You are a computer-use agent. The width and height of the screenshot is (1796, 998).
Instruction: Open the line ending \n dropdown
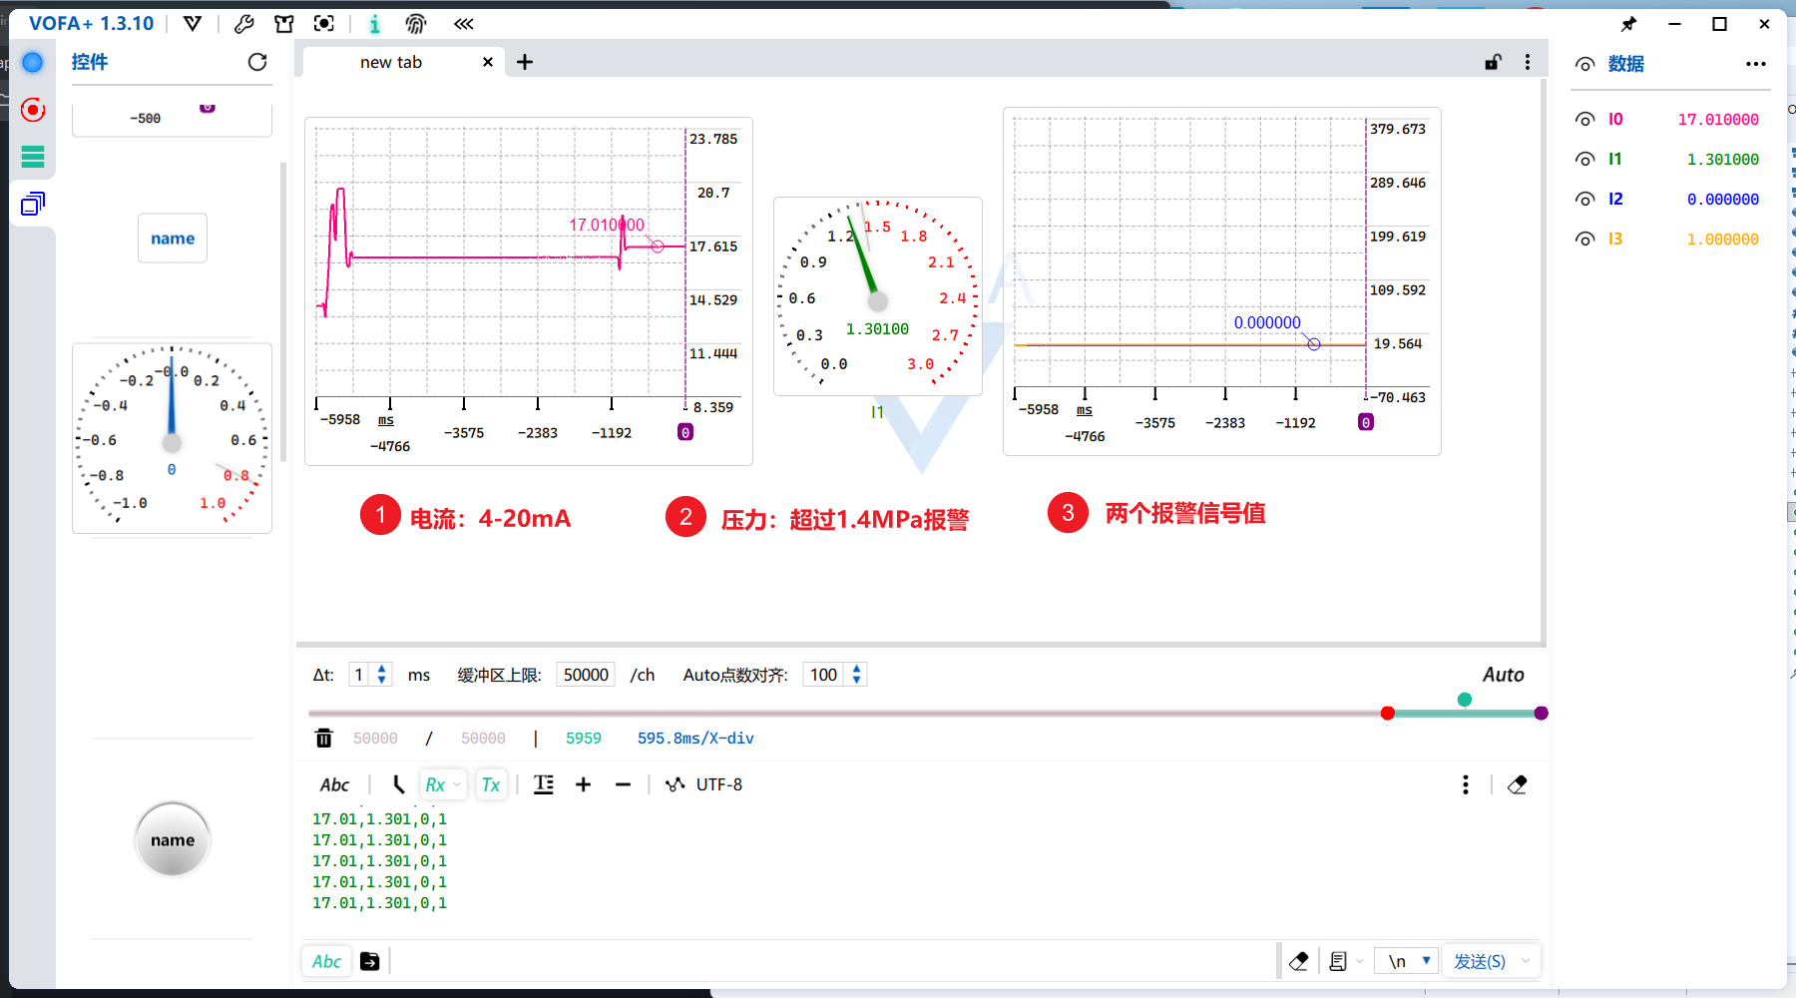tap(1407, 961)
